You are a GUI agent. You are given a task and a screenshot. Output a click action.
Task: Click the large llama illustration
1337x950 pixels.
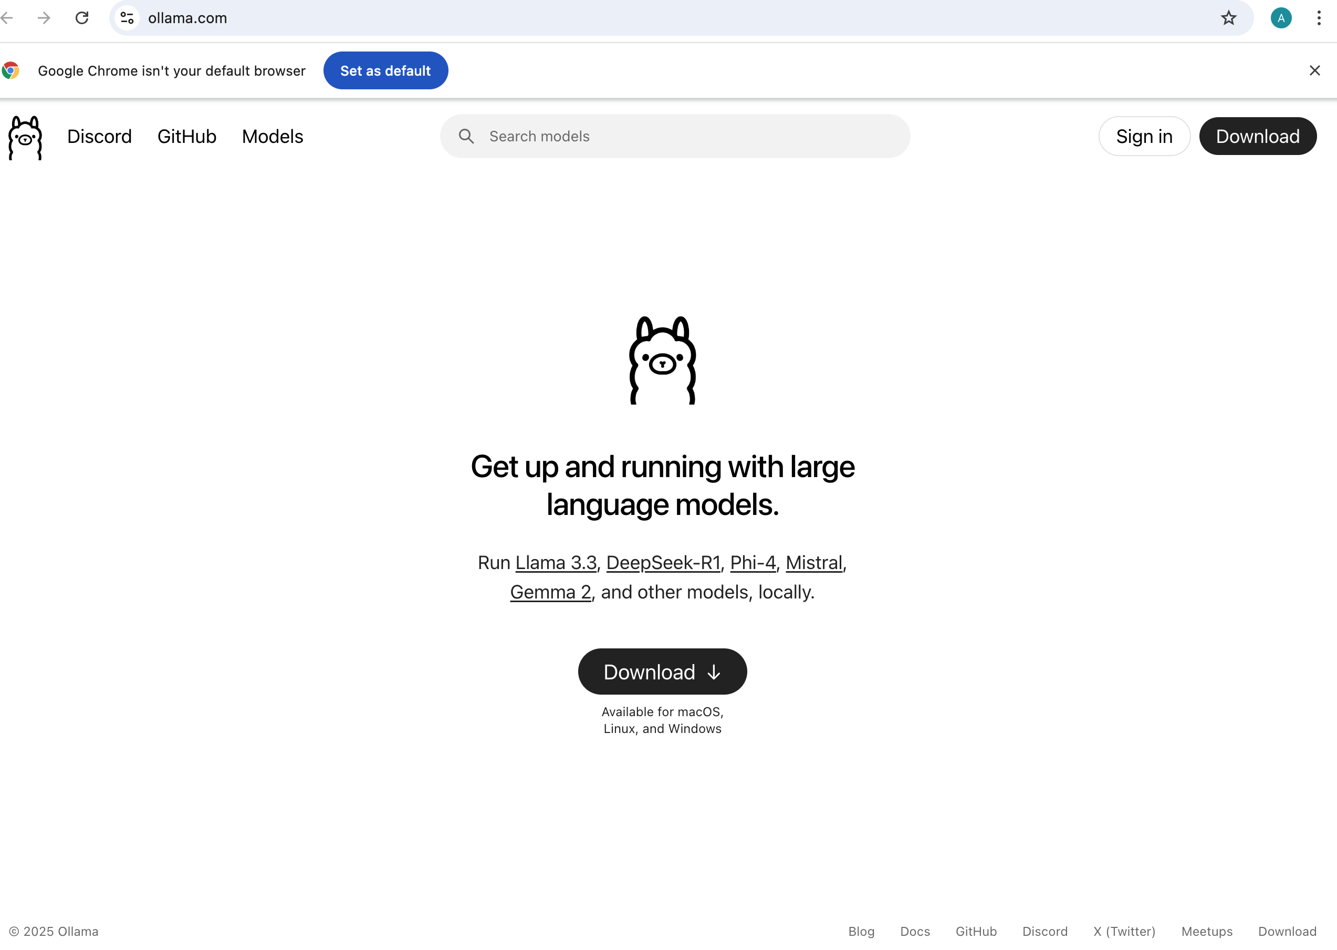pyautogui.click(x=662, y=360)
